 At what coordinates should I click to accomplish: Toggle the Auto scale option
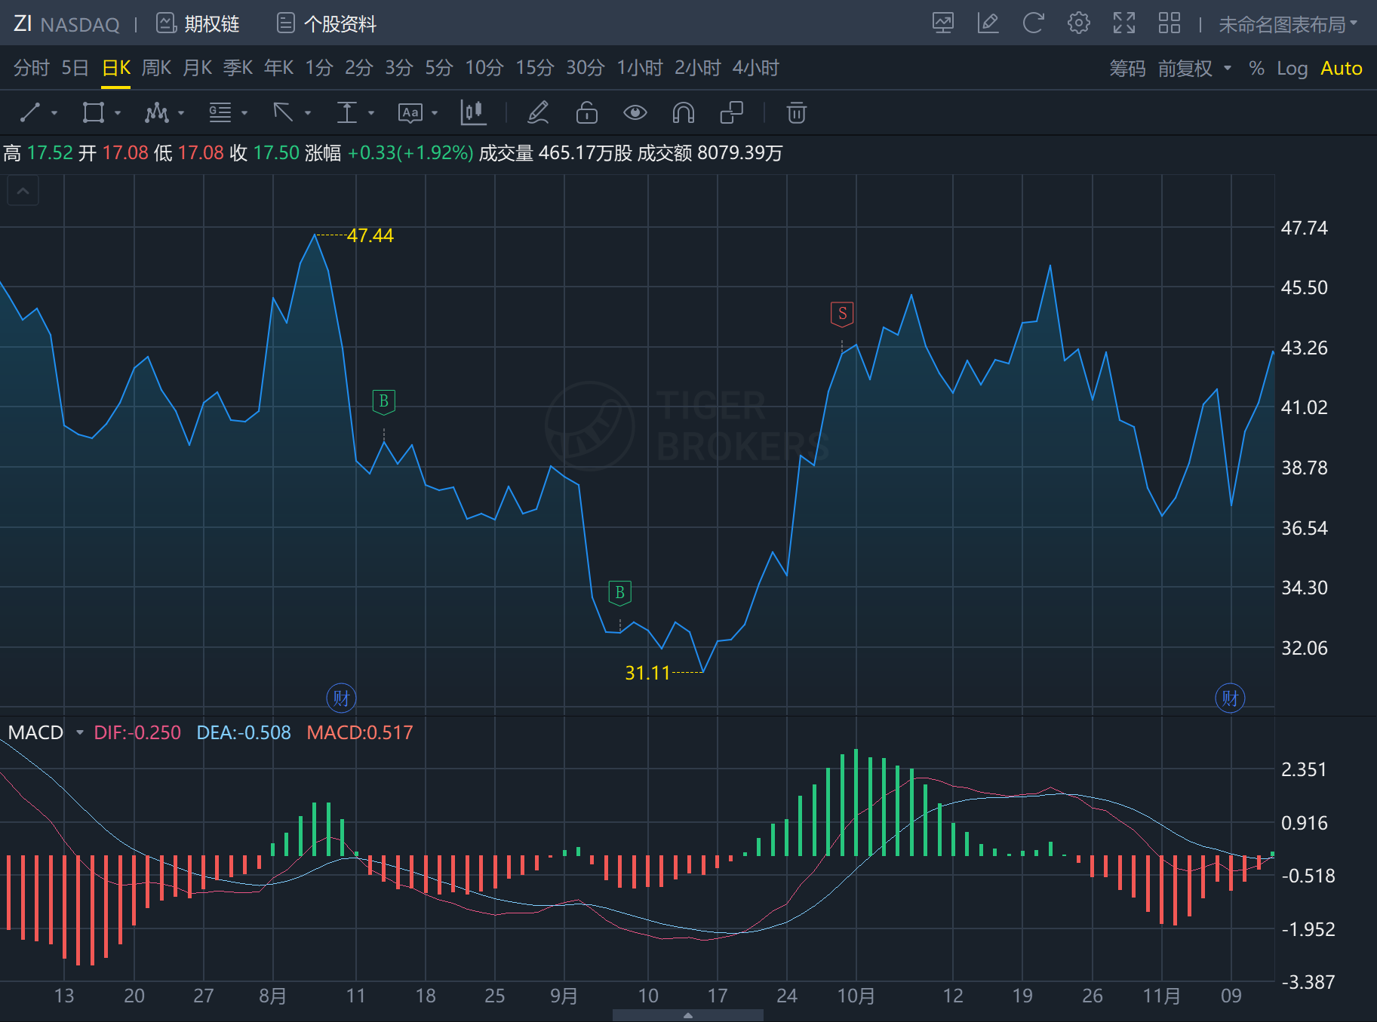click(x=1341, y=69)
